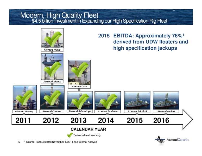The height and width of the screenshot is (156, 202).
Task: Click 'high specification jackups' text line
Action: pyautogui.click(x=145, y=48)
